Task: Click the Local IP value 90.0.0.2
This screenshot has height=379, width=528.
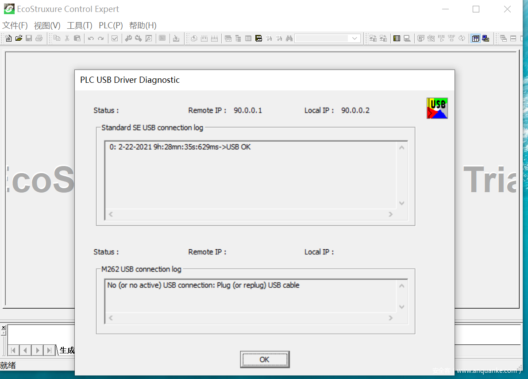Action: 355,111
